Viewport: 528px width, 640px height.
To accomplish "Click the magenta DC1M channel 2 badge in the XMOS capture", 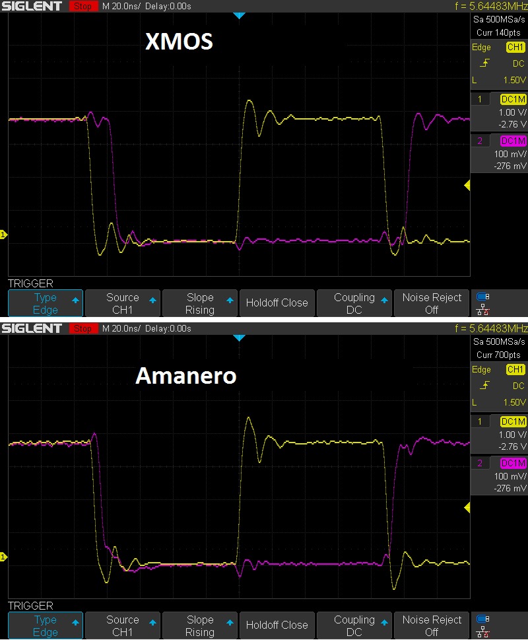I will [513, 141].
